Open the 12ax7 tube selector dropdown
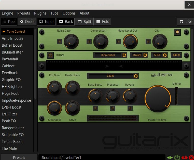This screenshot has width=195, height=160. pos(113,76)
